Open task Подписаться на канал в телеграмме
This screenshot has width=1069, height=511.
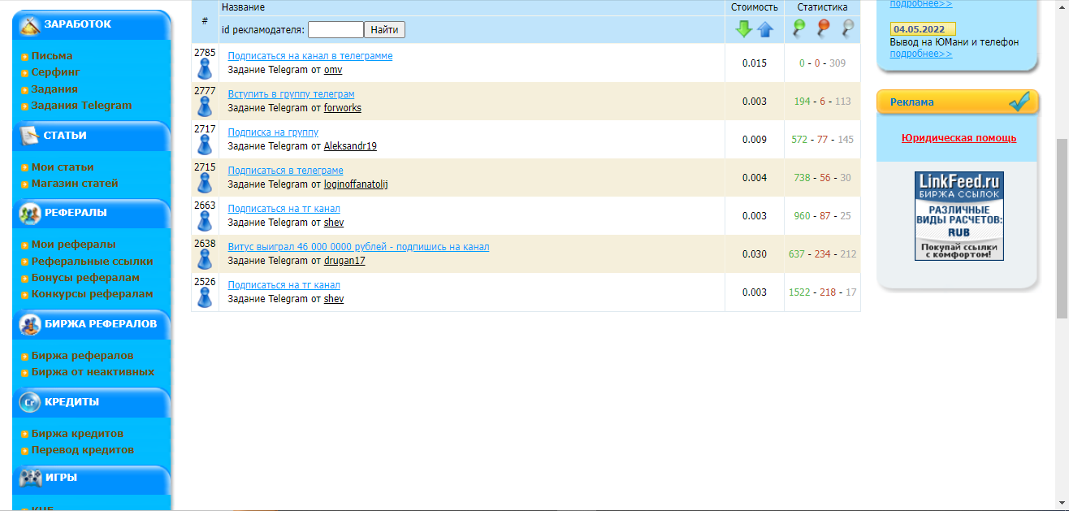(310, 56)
